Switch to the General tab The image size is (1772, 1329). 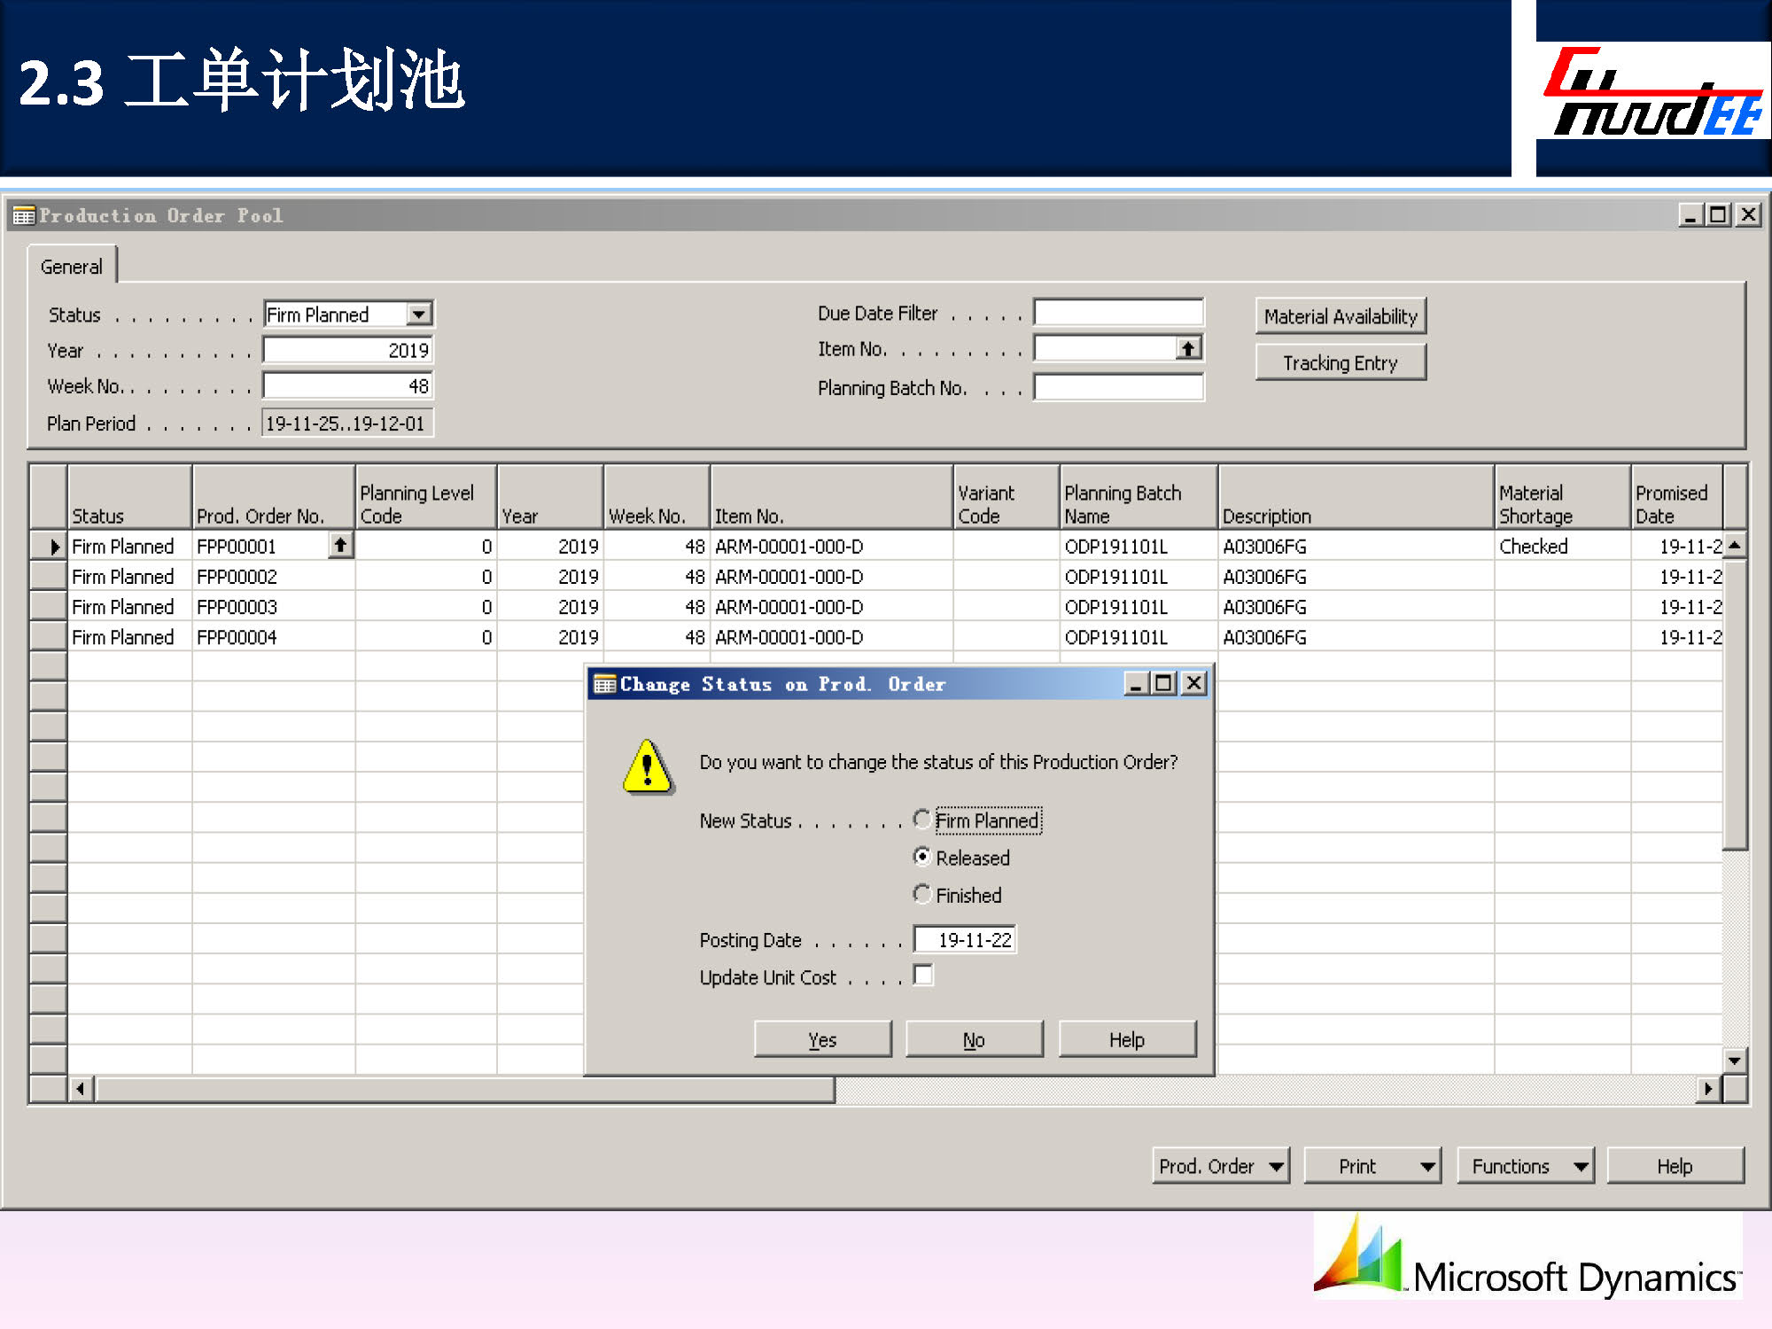click(71, 267)
